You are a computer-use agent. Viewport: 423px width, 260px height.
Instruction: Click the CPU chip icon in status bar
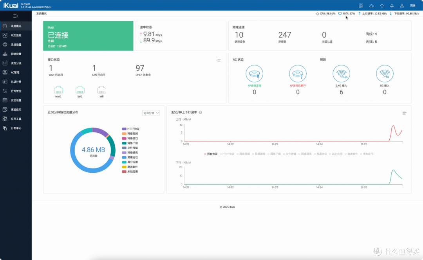[317, 13]
